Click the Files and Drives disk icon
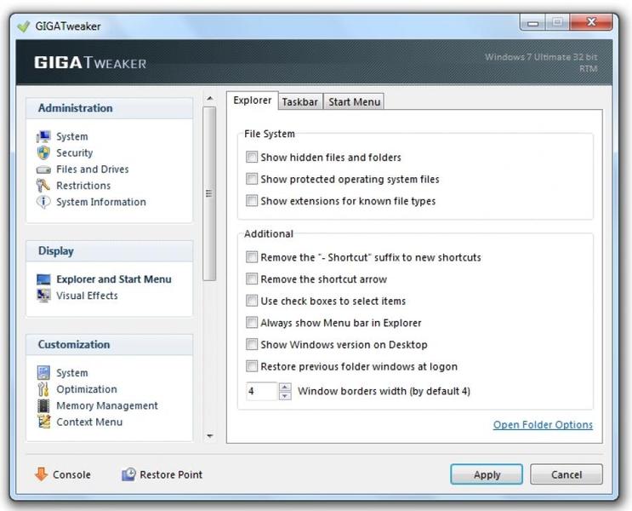Viewport: 632px width, 511px height. 43,169
